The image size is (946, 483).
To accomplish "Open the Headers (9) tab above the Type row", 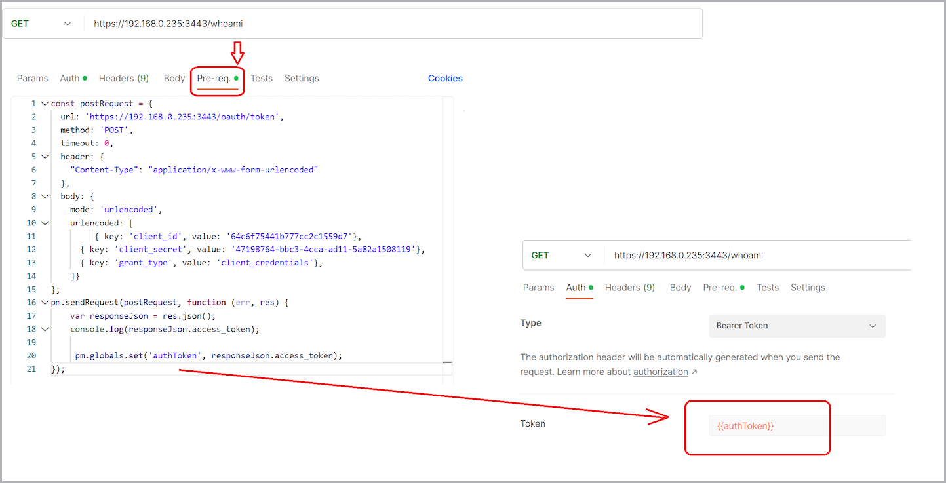I will pos(630,288).
